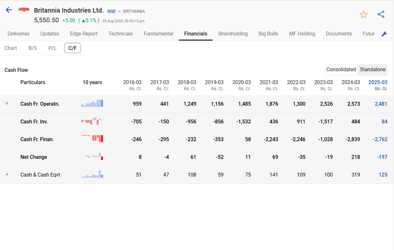Viewport: 394px width, 250px height.
Task: Open the MF Holding tab
Action: pyautogui.click(x=302, y=33)
